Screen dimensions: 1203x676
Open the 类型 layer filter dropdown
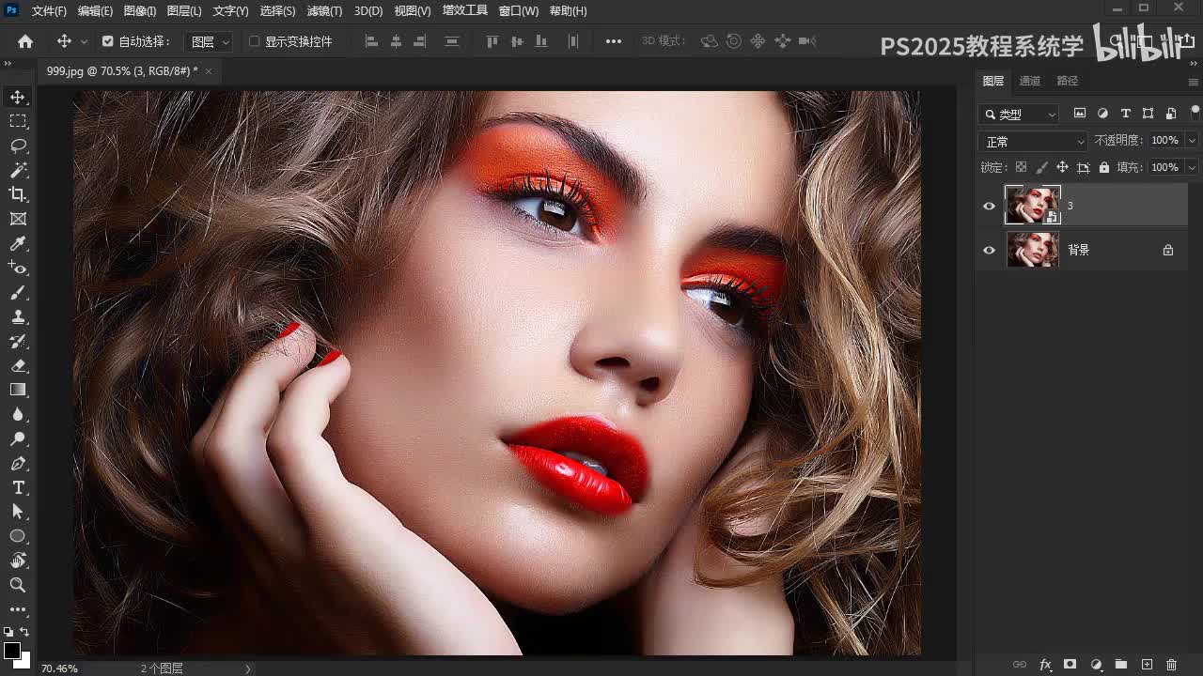point(1019,115)
